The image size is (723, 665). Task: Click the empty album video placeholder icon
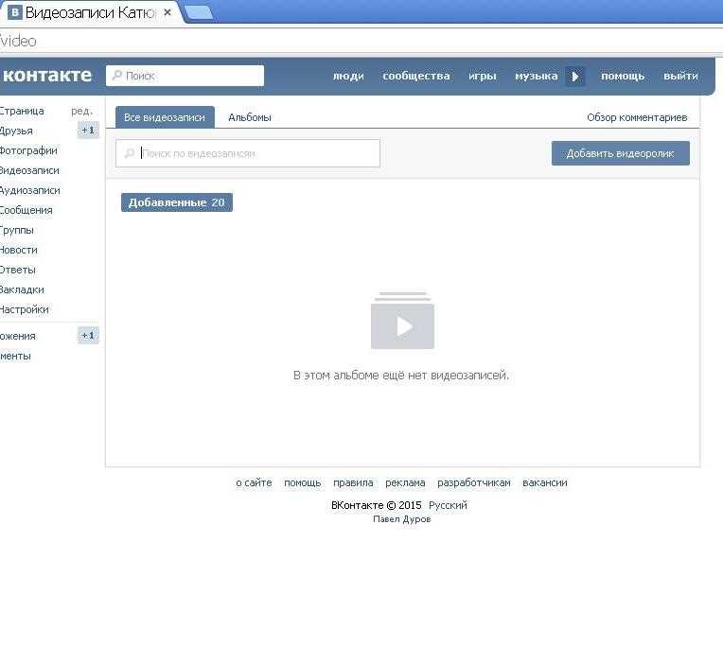point(402,321)
